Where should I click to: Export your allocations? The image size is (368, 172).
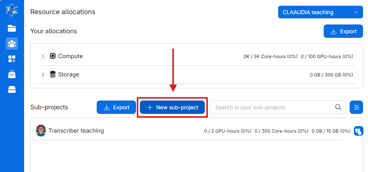point(343,31)
